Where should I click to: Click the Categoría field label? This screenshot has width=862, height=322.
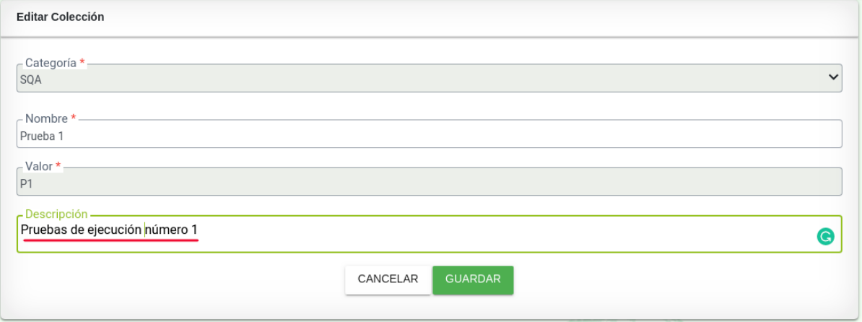(51, 64)
